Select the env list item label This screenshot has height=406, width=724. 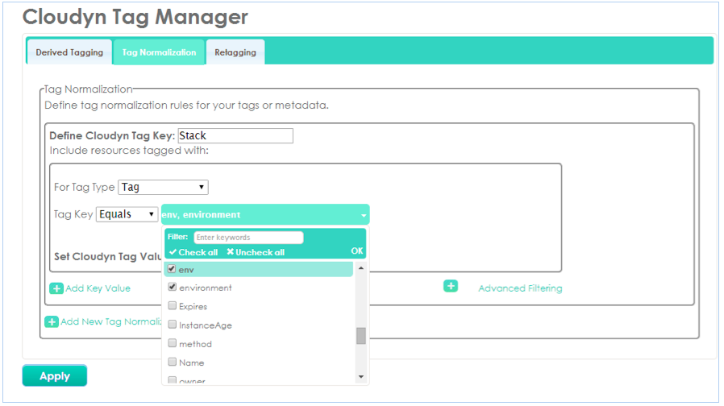186,270
